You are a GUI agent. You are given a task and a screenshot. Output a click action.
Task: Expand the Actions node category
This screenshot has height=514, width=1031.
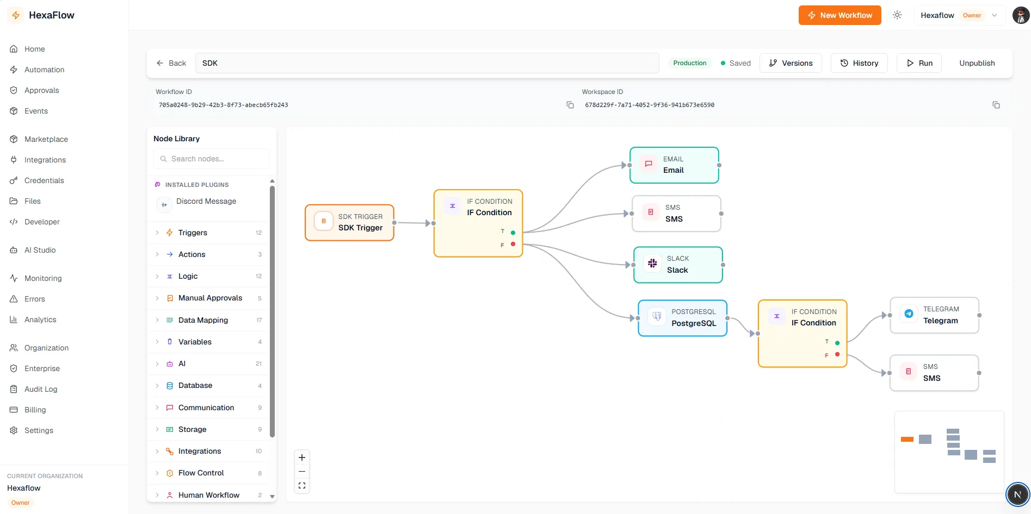pos(209,254)
